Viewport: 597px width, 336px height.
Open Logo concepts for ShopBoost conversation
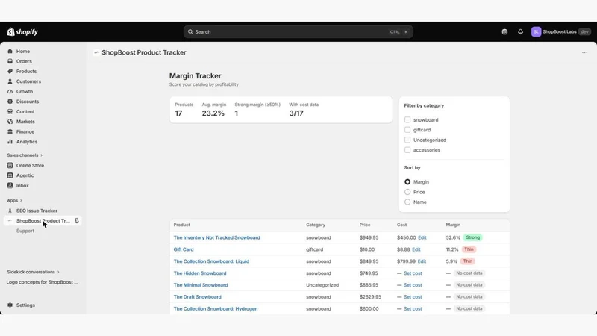(x=43, y=282)
